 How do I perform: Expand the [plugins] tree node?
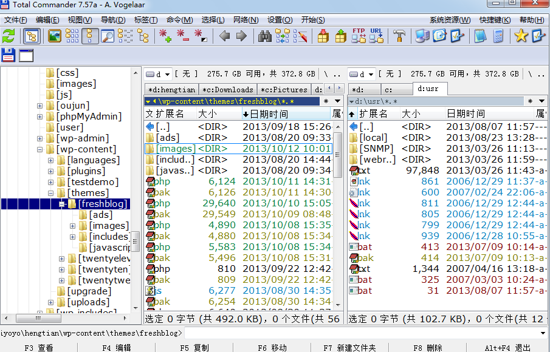pos(50,172)
